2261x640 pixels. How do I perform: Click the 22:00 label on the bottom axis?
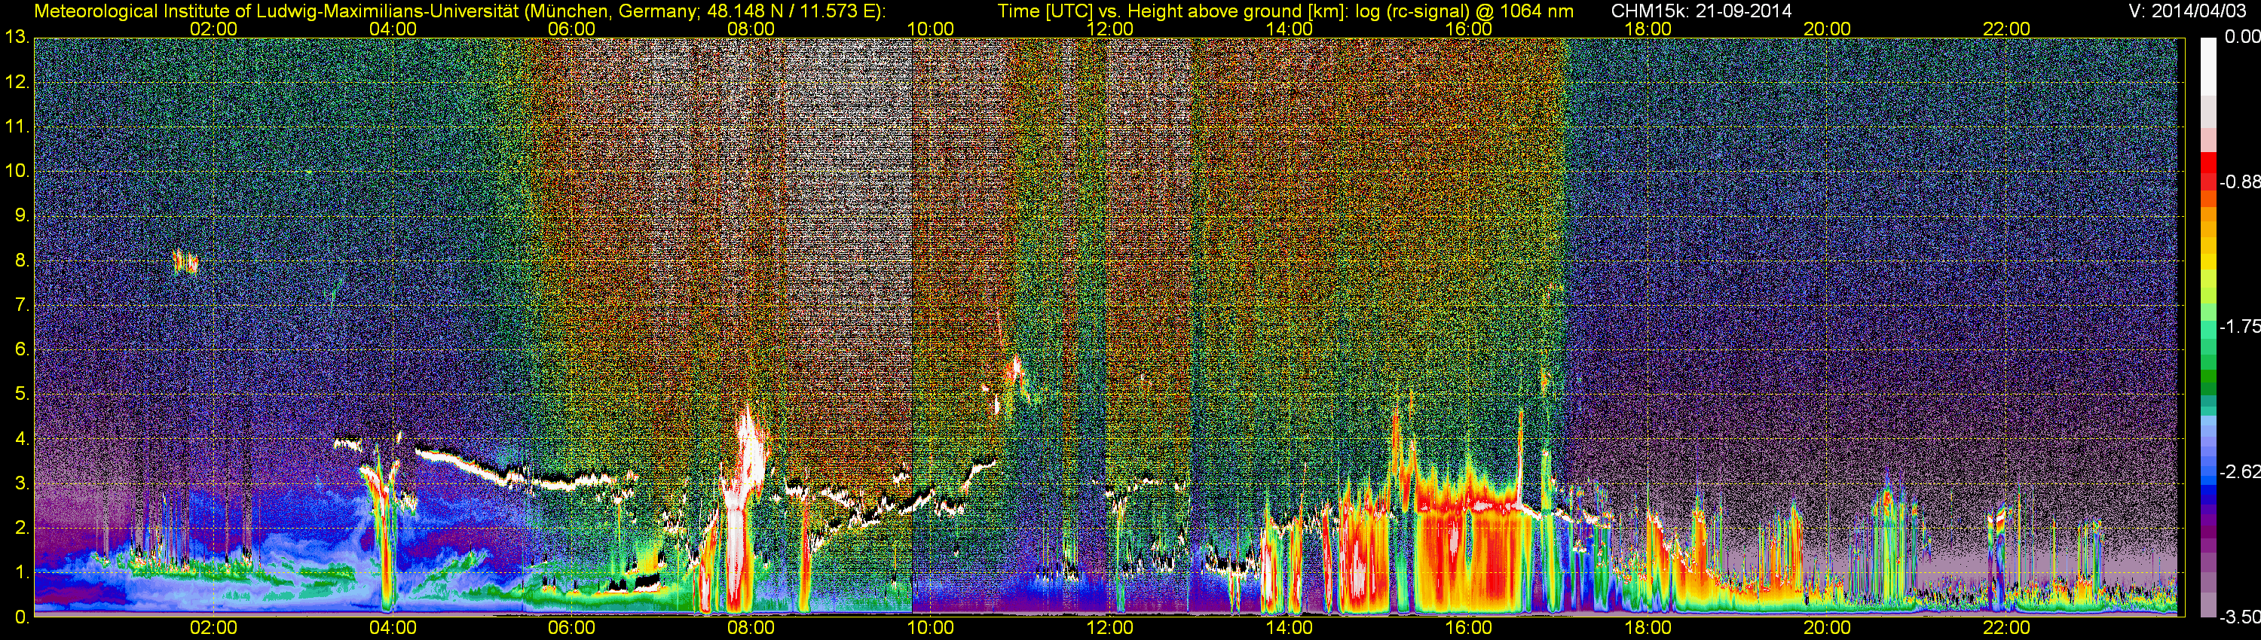tap(2006, 628)
